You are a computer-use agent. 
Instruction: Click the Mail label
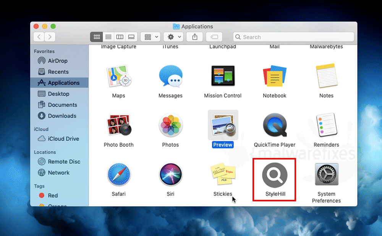275,46
